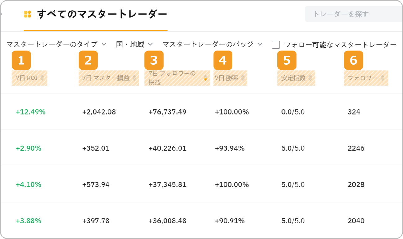The height and width of the screenshot is (239, 403).
Task: Click the 0.0/5.0 stability index cell
Action: tap(293, 112)
